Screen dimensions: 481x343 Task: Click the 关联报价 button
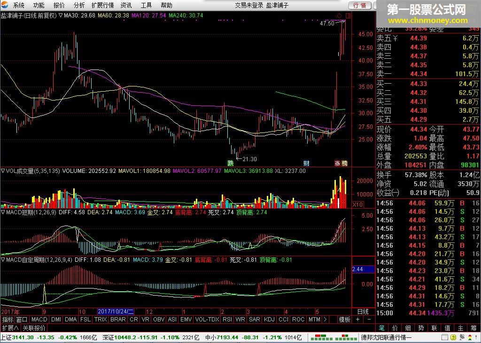click(34, 328)
